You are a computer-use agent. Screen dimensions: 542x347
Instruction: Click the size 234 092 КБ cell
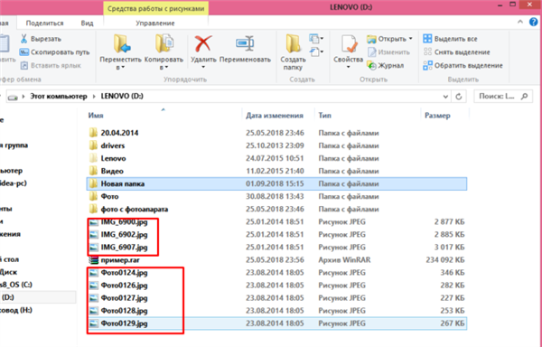[445, 260]
